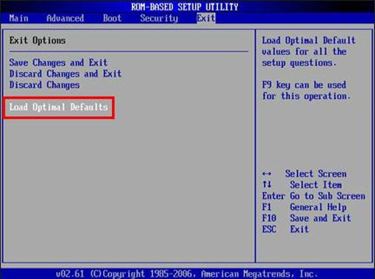Select Discard Changes and Exit

coord(65,74)
